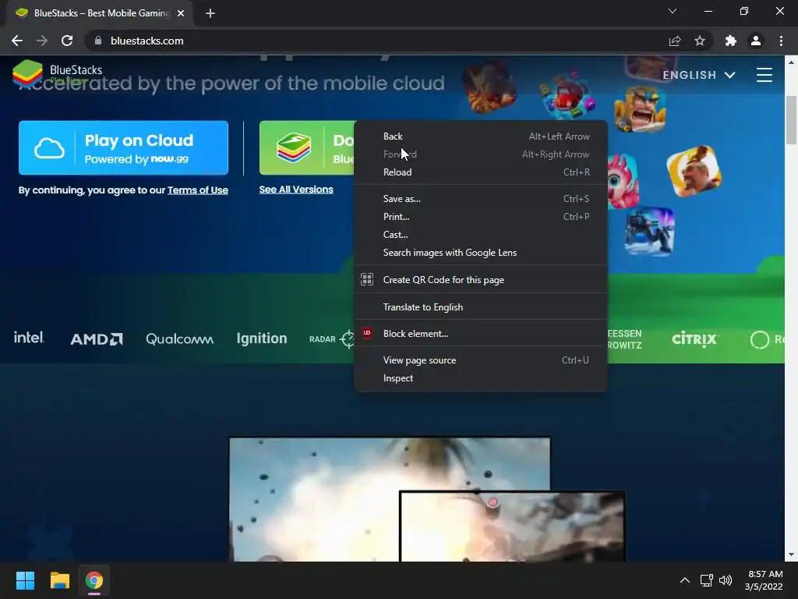Choose Save as... in context menu
Screen dimensions: 798x599
tap(481, 199)
